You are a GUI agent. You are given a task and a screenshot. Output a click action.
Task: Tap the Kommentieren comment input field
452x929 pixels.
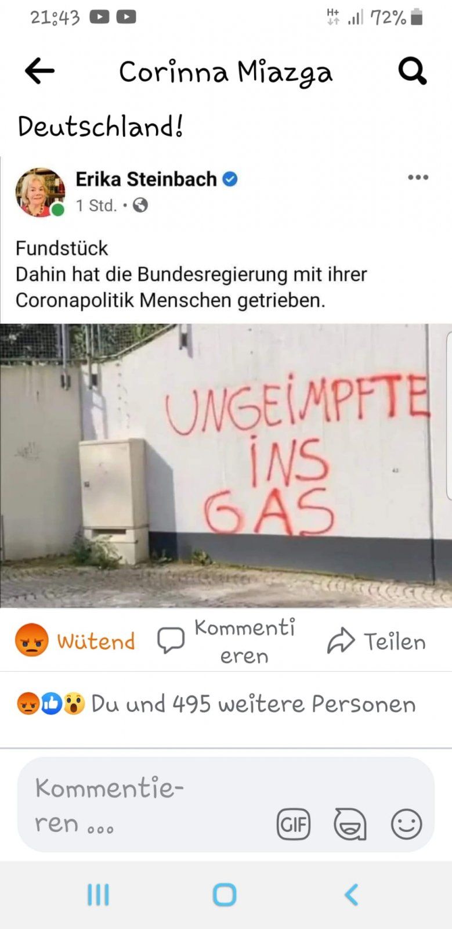tap(226, 805)
